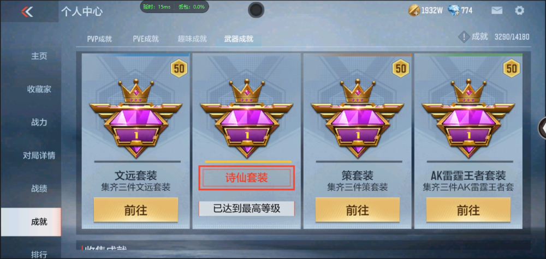The width and height of the screenshot is (546, 259).
Task: Add diamonds via diamond icon
Action: pyautogui.click(x=454, y=10)
